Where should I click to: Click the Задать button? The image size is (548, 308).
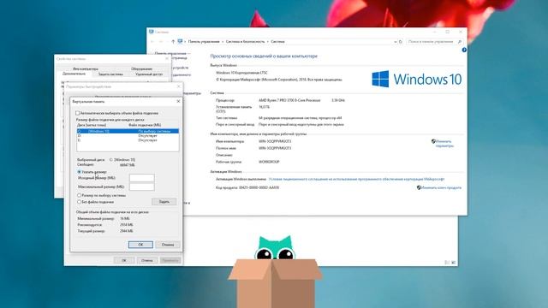tap(164, 202)
